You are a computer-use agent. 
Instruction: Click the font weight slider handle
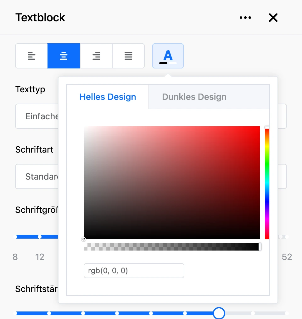coord(219,313)
